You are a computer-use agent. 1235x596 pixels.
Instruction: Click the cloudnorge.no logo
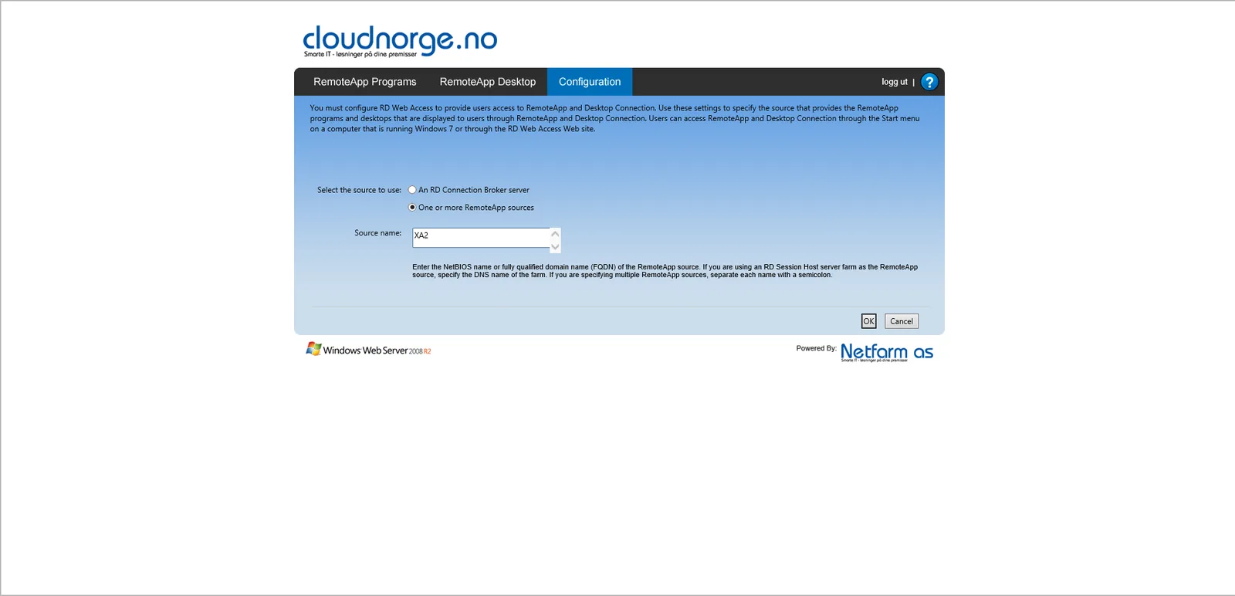coord(400,41)
